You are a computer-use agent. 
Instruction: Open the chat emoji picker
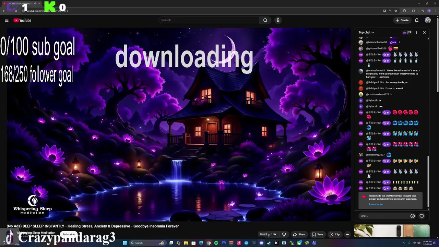click(413, 216)
